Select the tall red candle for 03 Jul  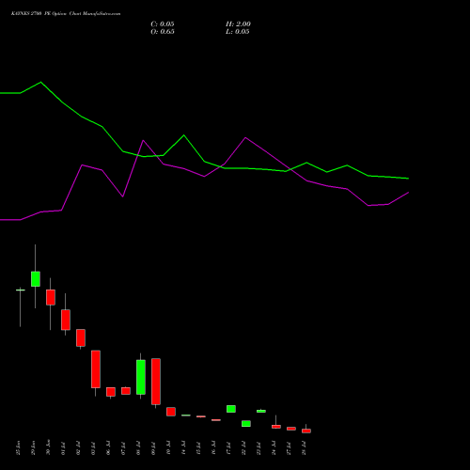point(96,369)
